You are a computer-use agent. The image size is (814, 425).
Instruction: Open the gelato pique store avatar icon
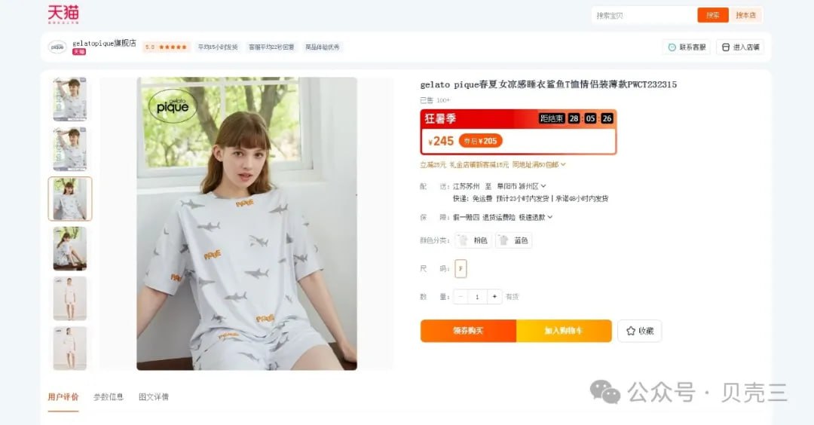[x=57, y=47]
